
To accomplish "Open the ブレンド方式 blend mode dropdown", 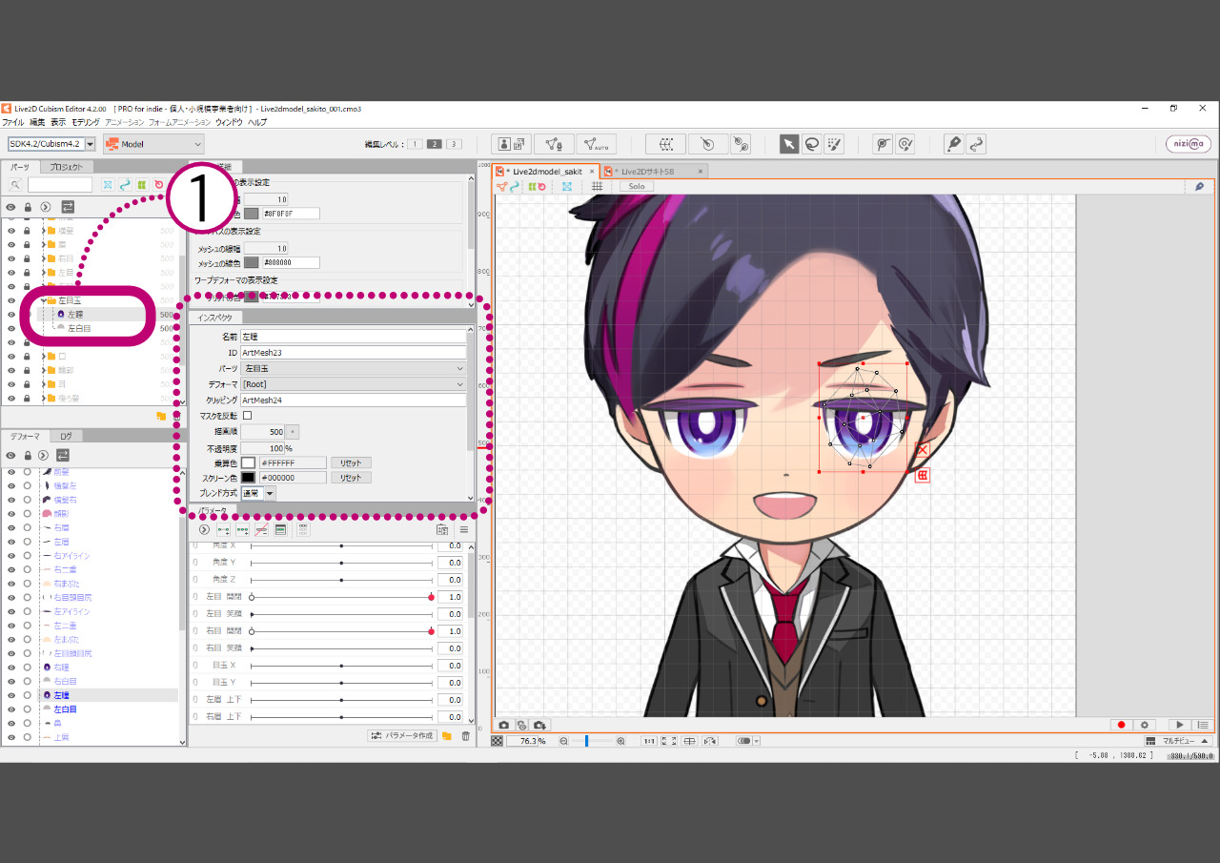I will (x=257, y=493).
